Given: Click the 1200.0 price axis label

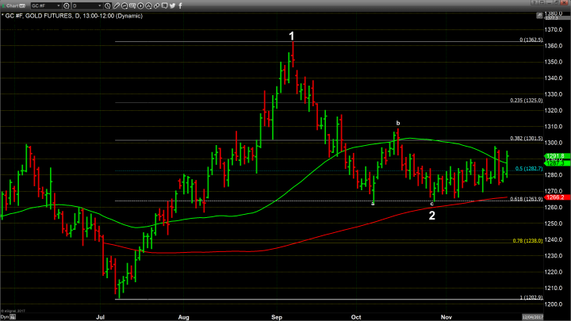Looking at the screenshot, I should click(554, 304).
